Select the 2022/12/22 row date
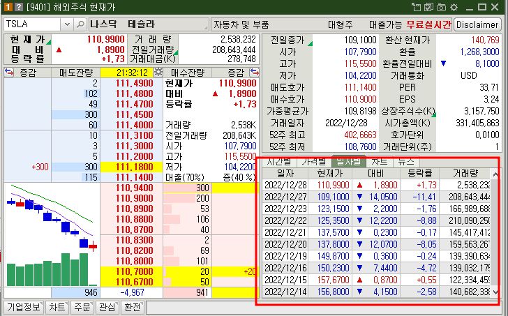Viewport: 508px width, 316px height. point(285,221)
